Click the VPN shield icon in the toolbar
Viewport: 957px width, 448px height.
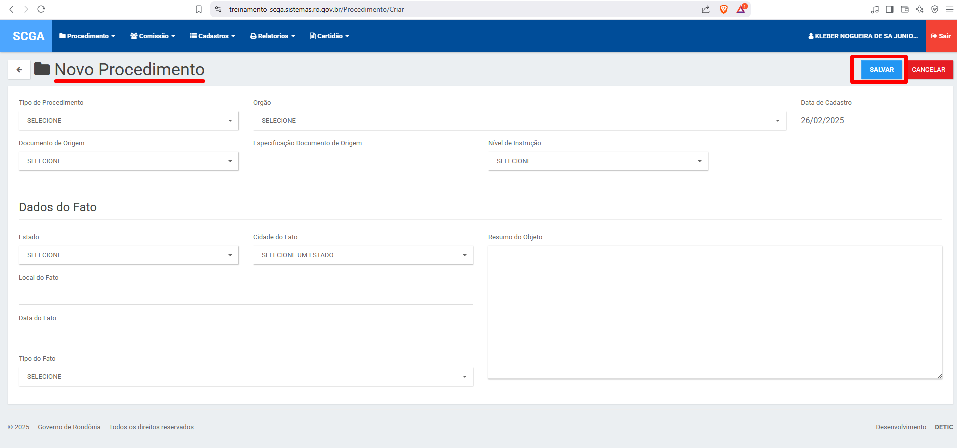(935, 9)
